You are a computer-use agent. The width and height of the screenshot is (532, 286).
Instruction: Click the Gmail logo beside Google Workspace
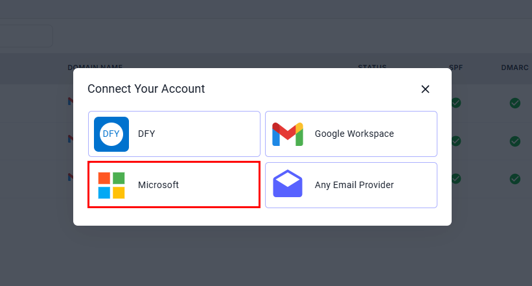click(288, 134)
